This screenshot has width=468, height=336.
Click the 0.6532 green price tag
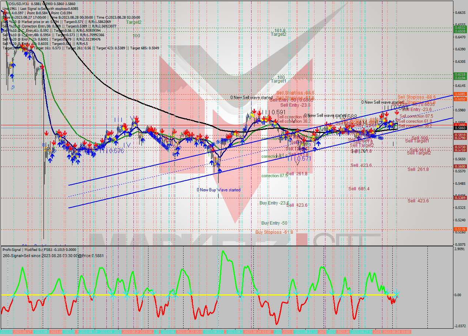coord(460,28)
